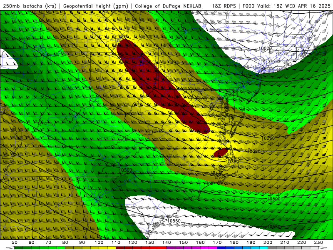333x250 pixels.
Task: Click the right arrow end of the color bar
Action: click(x=323, y=248)
